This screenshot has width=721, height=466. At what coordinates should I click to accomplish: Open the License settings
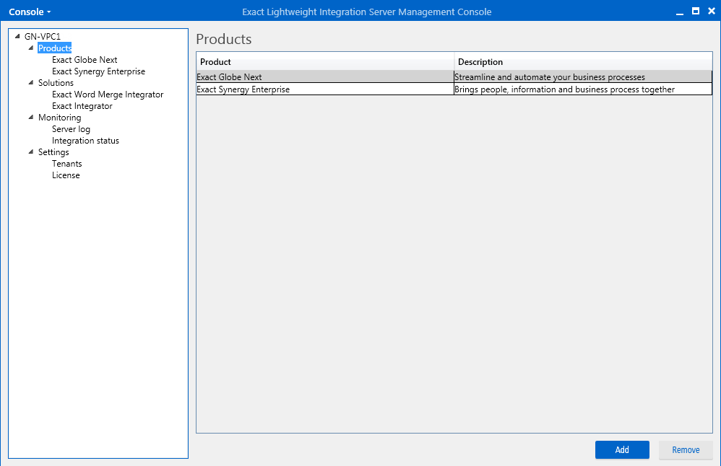coord(66,175)
